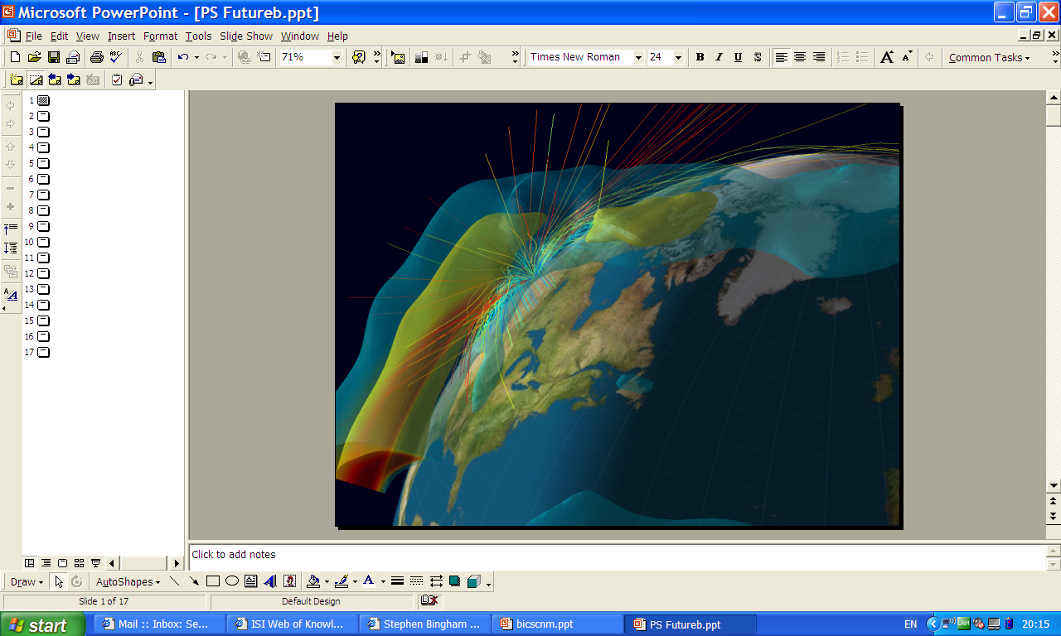1061x636 pixels.
Task: Click the Print icon
Action: point(96,57)
